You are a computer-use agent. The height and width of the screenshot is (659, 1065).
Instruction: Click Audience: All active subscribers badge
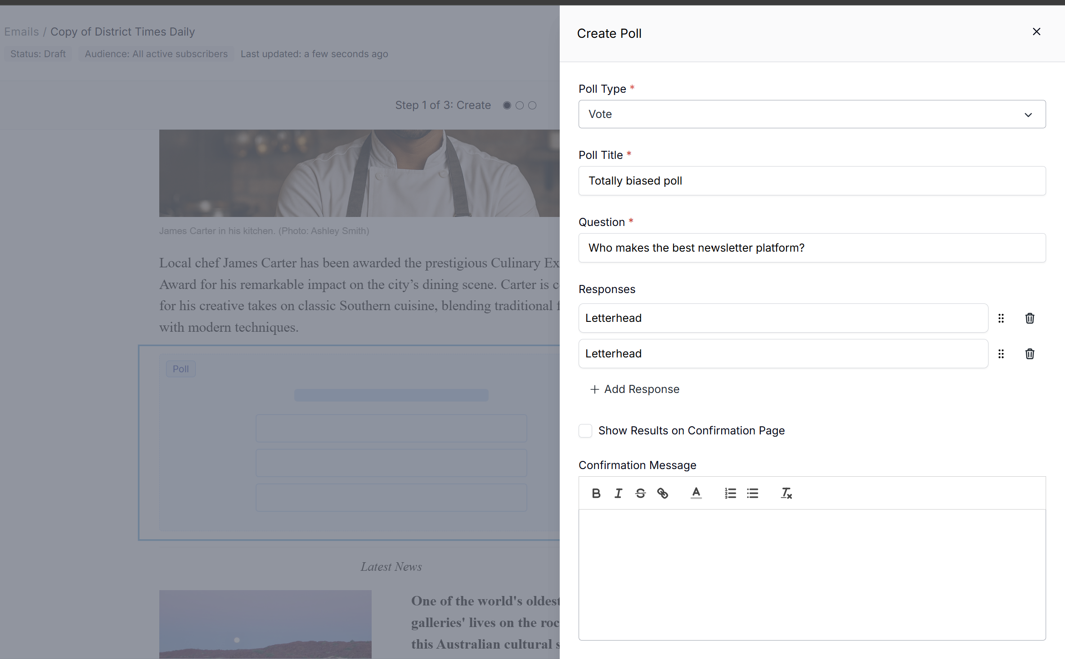(156, 54)
